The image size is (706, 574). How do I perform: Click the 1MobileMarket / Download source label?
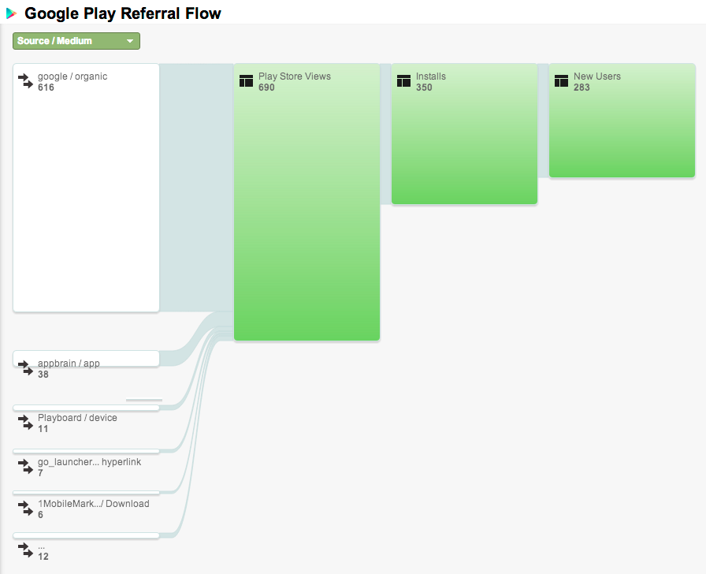93,504
